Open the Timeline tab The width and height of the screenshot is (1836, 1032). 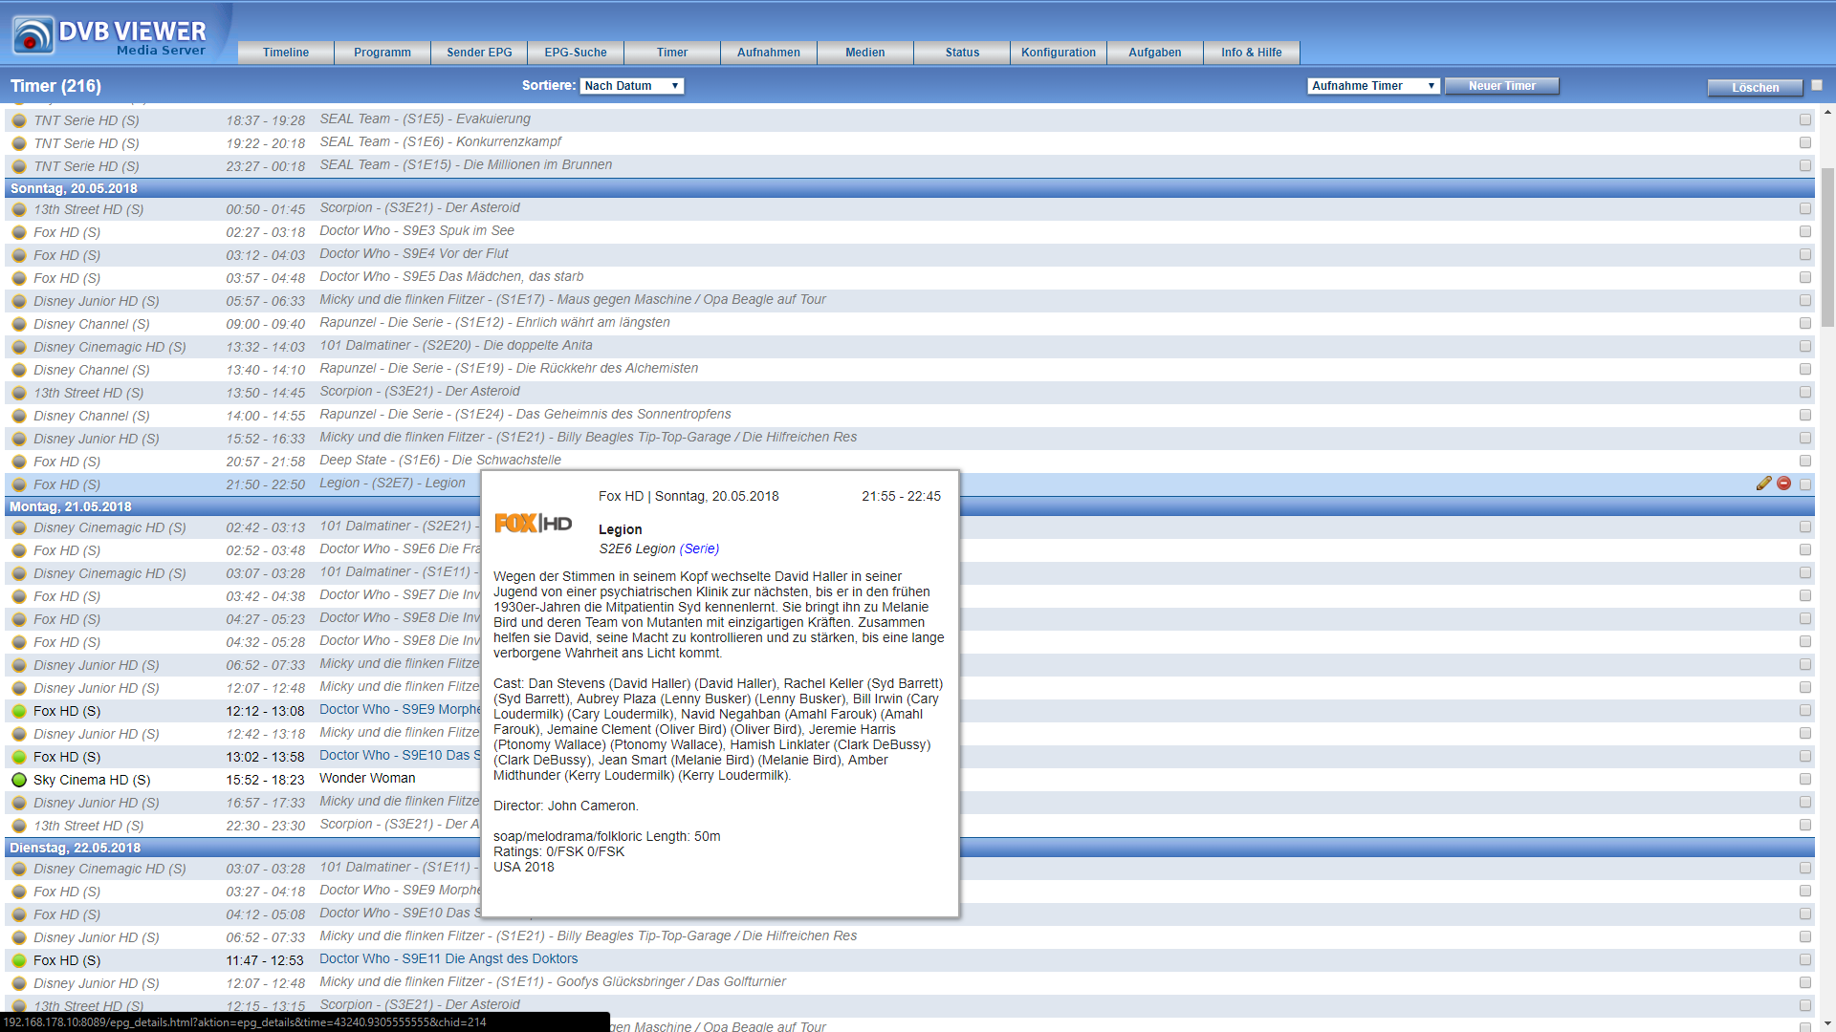(286, 53)
